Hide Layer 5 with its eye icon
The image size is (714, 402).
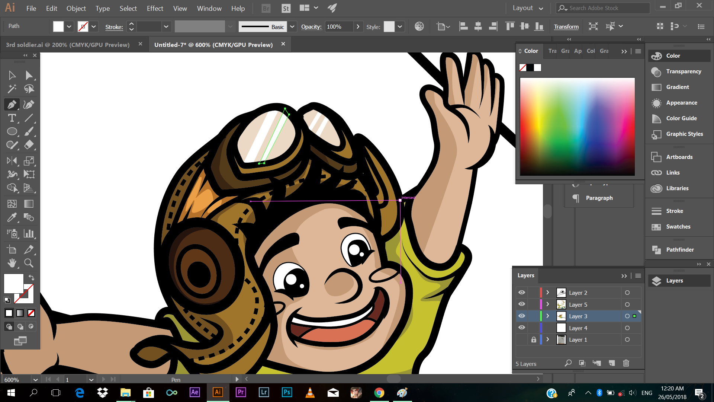[522, 304]
